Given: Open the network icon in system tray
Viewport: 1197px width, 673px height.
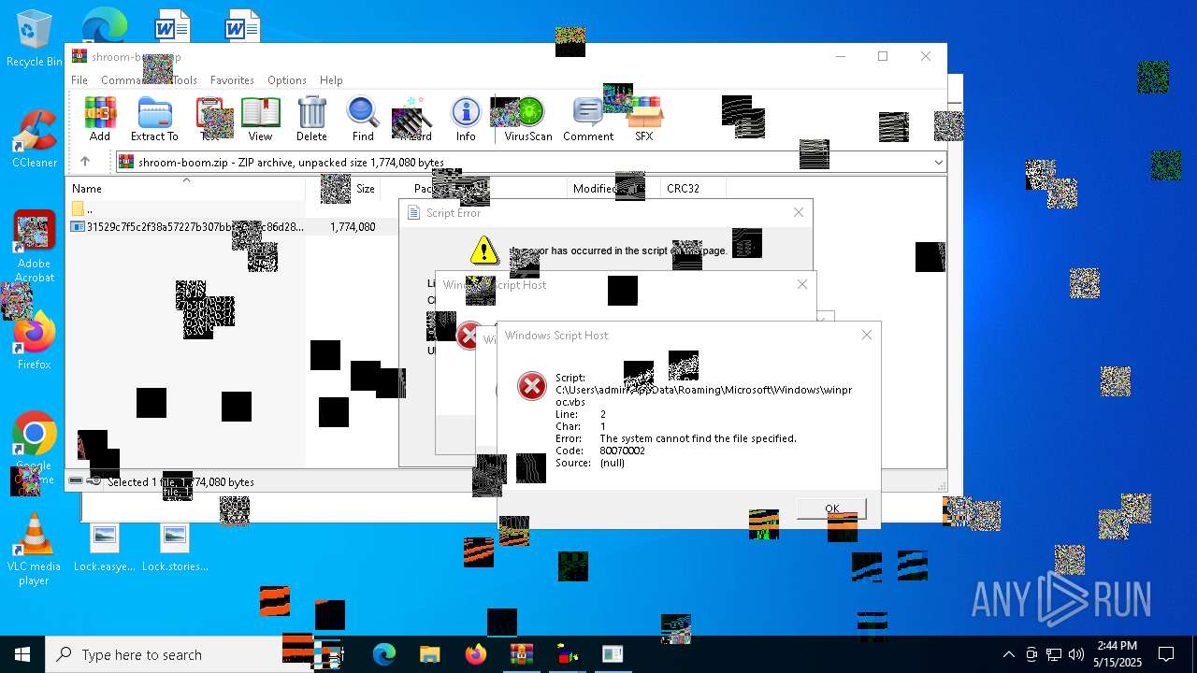Looking at the screenshot, I should point(1054,654).
